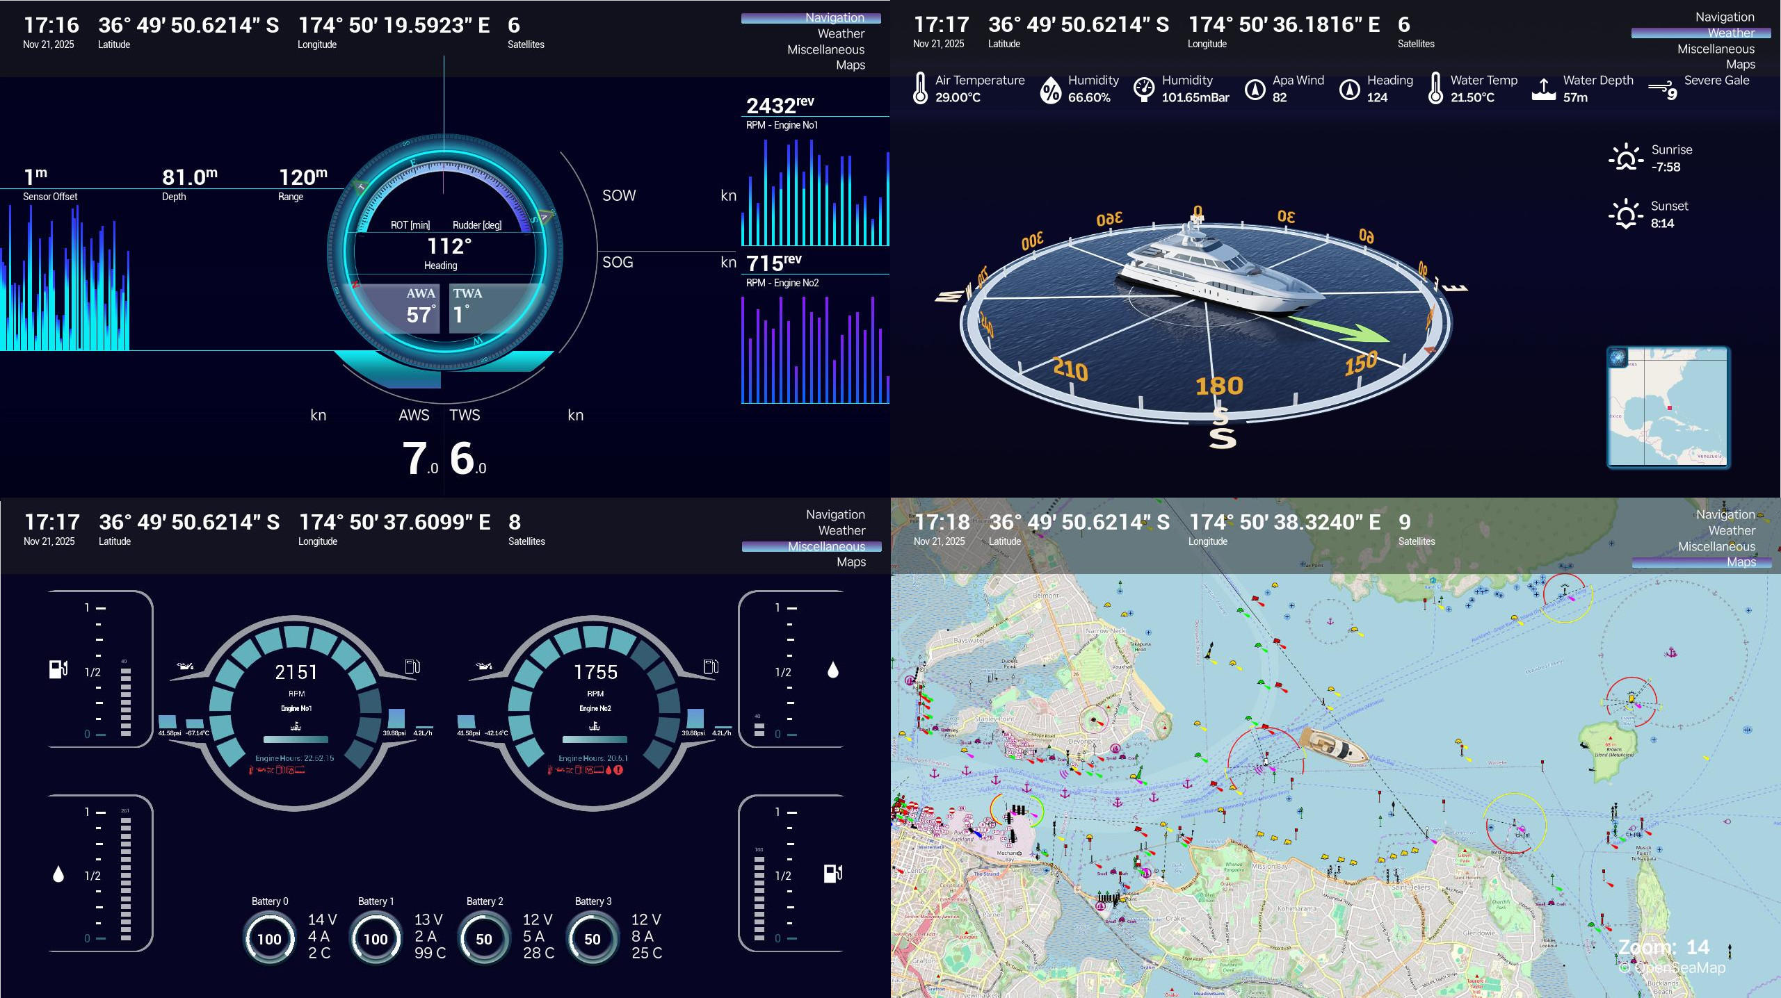Toggle the red critical alert lamp under Engine No2
Viewport: 1781px width, 998px height.
coord(619,771)
